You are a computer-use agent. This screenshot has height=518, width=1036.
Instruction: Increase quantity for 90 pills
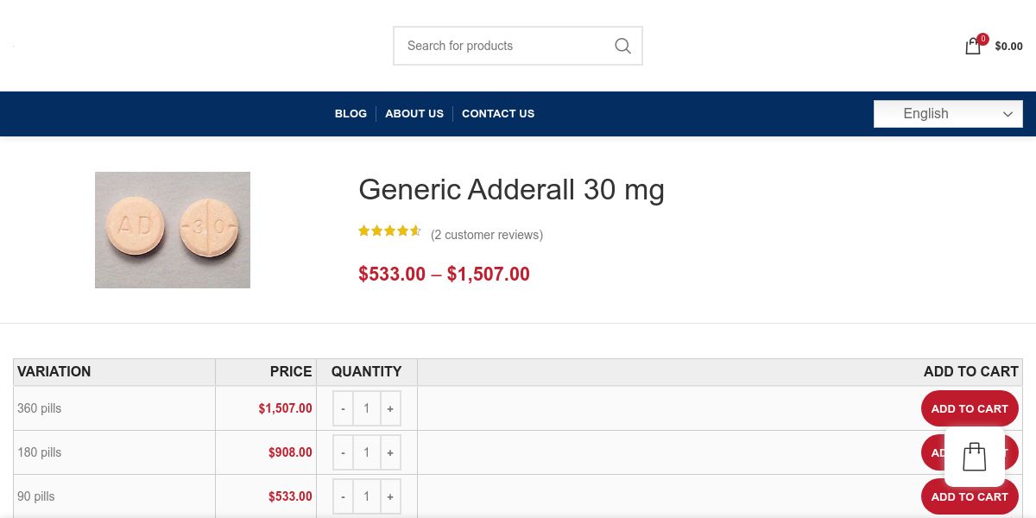click(390, 496)
